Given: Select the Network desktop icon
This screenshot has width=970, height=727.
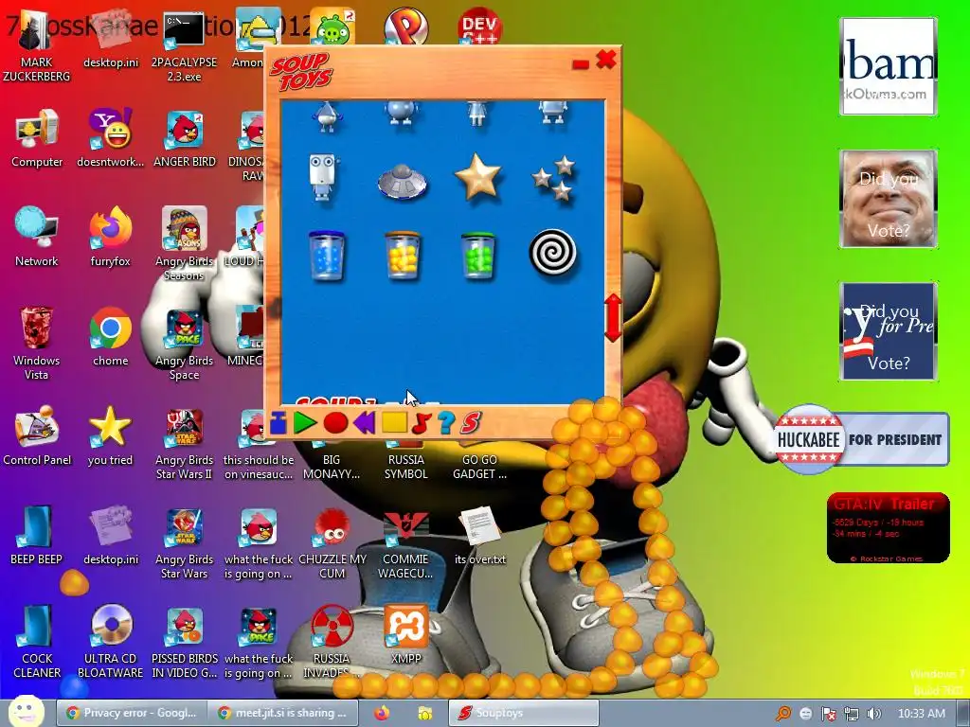Looking at the screenshot, I should click(x=37, y=238).
